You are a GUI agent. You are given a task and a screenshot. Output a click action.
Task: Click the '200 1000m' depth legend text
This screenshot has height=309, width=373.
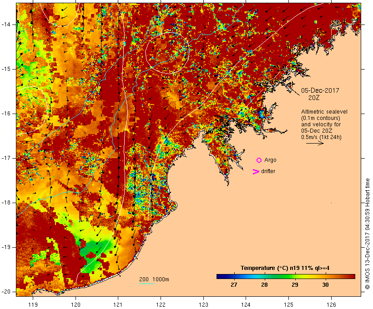point(154,279)
